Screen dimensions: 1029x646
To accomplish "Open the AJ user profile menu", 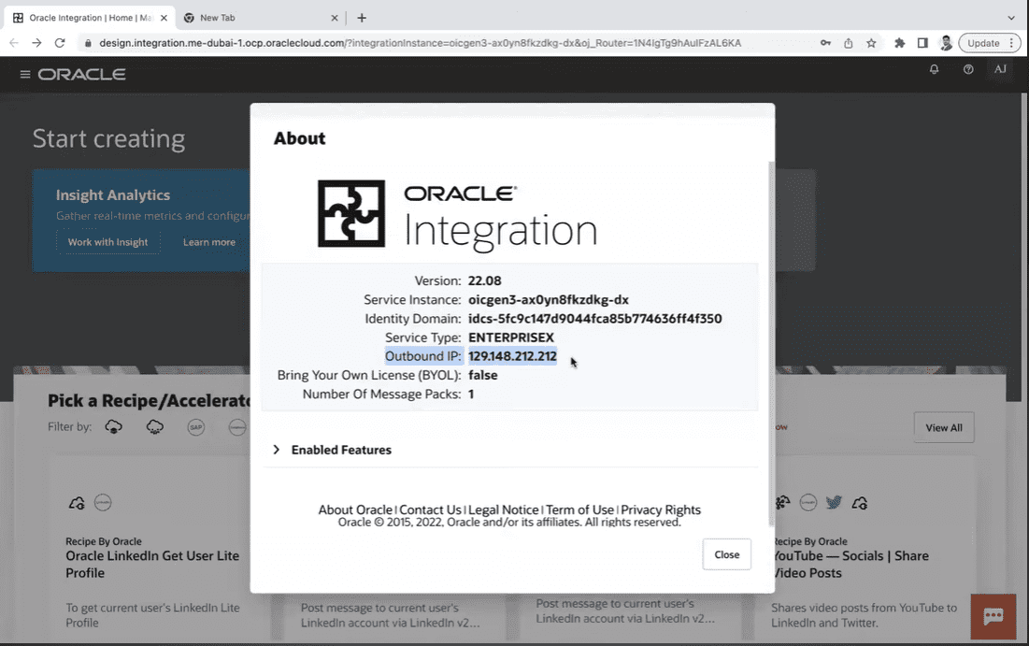I will [1000, 69].
